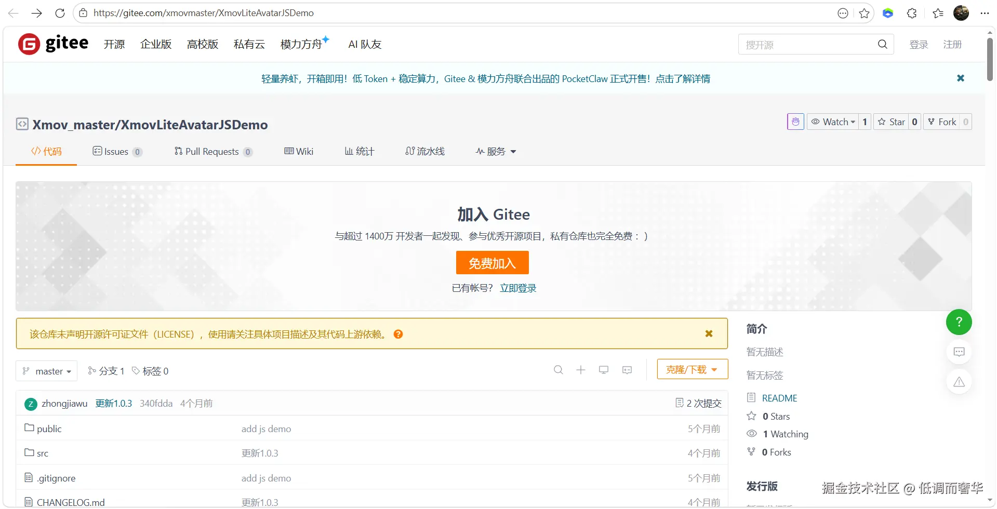The width and height of the screenshot is (997, 509).
Task: Go back to previous page in browser
Action: (14, 13)
